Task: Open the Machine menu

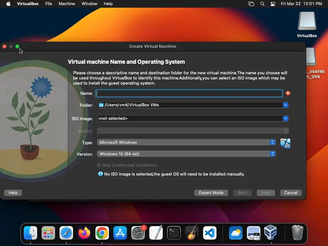Action: (67, 4)
